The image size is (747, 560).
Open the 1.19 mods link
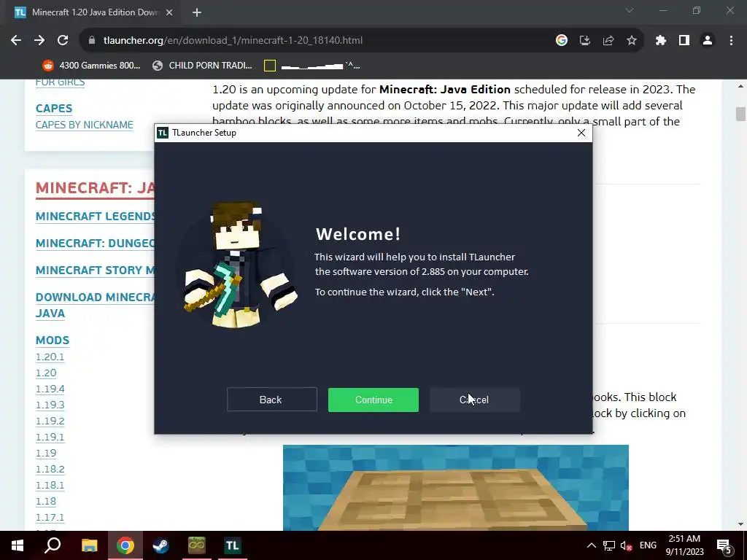pyautogui.click(x=46, y=454)
